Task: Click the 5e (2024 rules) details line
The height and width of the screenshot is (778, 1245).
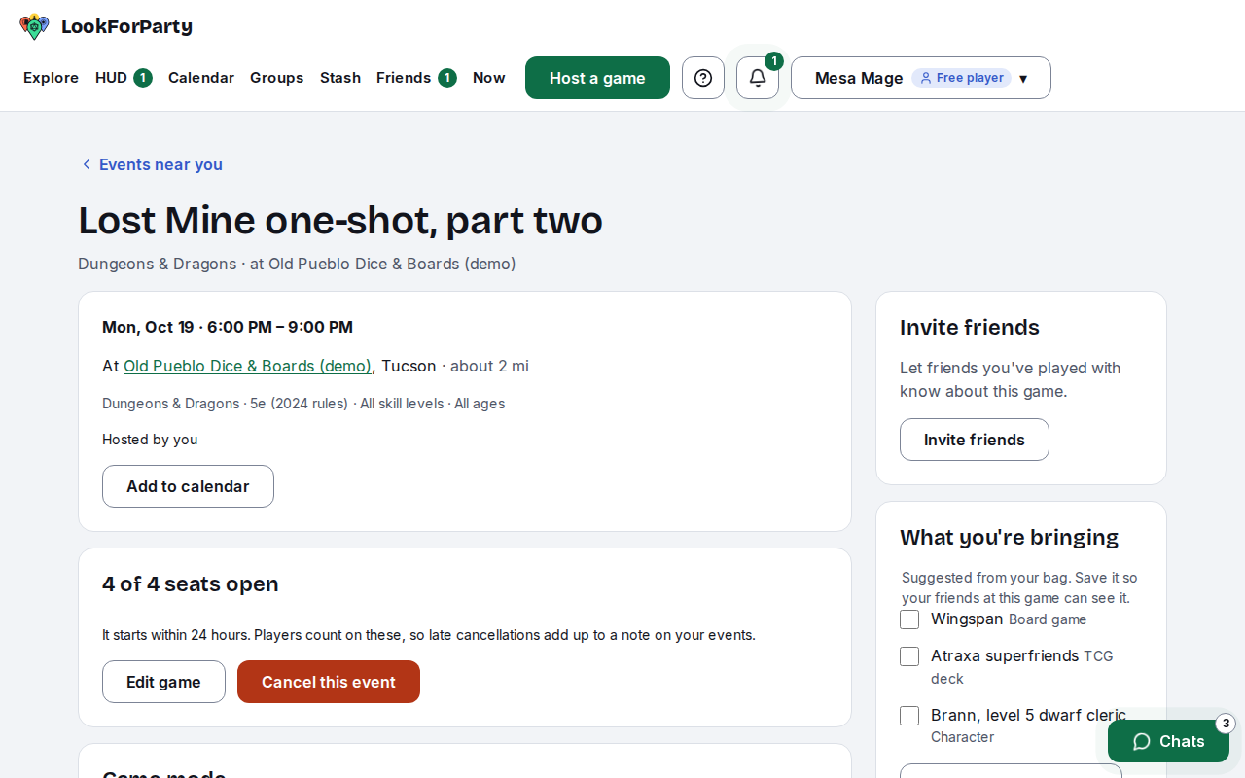Action: 303,404
